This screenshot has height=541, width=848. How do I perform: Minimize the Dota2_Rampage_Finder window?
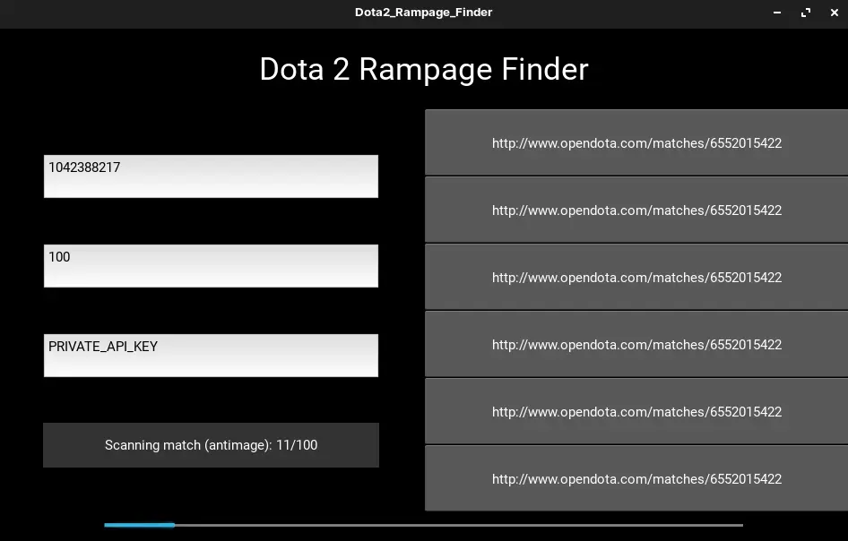776,13
